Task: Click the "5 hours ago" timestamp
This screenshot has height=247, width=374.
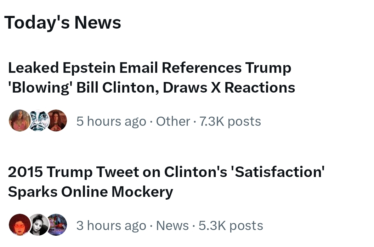Action: 111,122
